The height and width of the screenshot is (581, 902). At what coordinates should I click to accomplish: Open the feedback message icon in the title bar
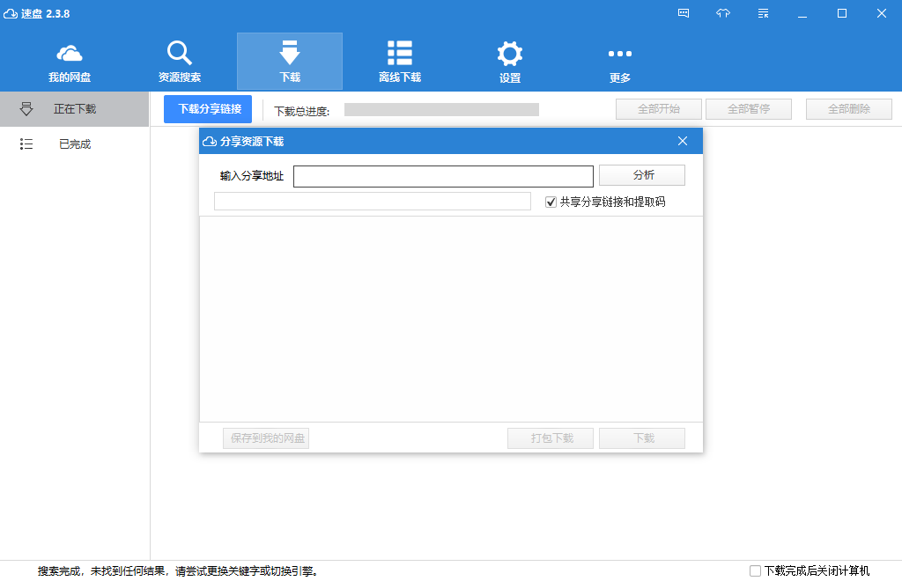click(x=684, y=13)
